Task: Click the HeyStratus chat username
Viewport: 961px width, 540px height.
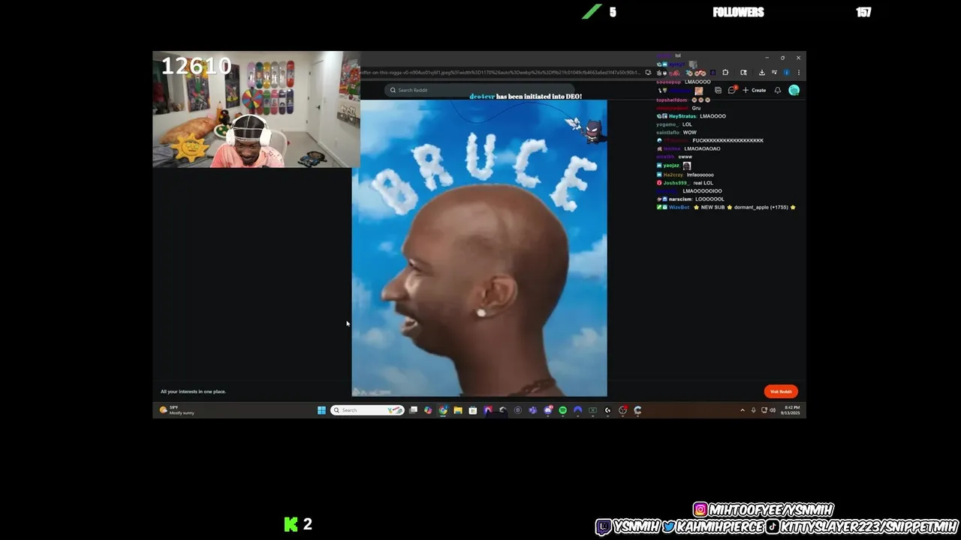Action: [682, 116]
